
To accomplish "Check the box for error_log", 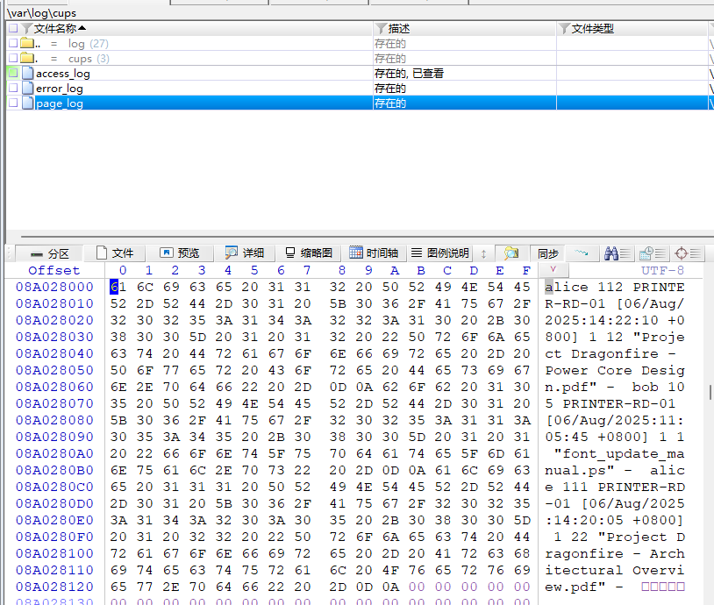I will [13, 88].
